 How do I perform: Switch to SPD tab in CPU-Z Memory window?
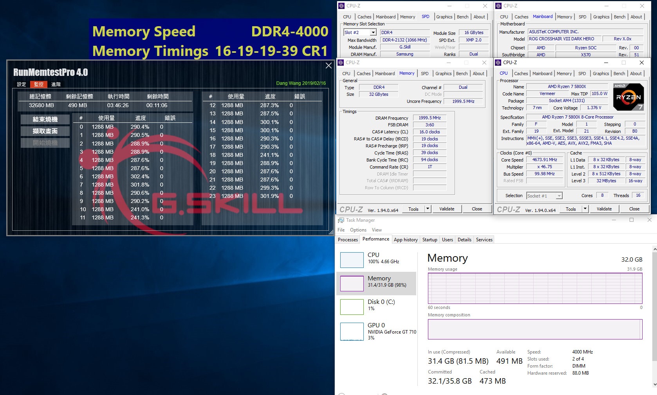(x=424, y=74)
